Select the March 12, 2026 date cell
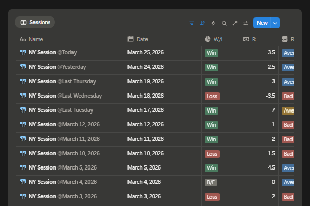 coord(162,125)
